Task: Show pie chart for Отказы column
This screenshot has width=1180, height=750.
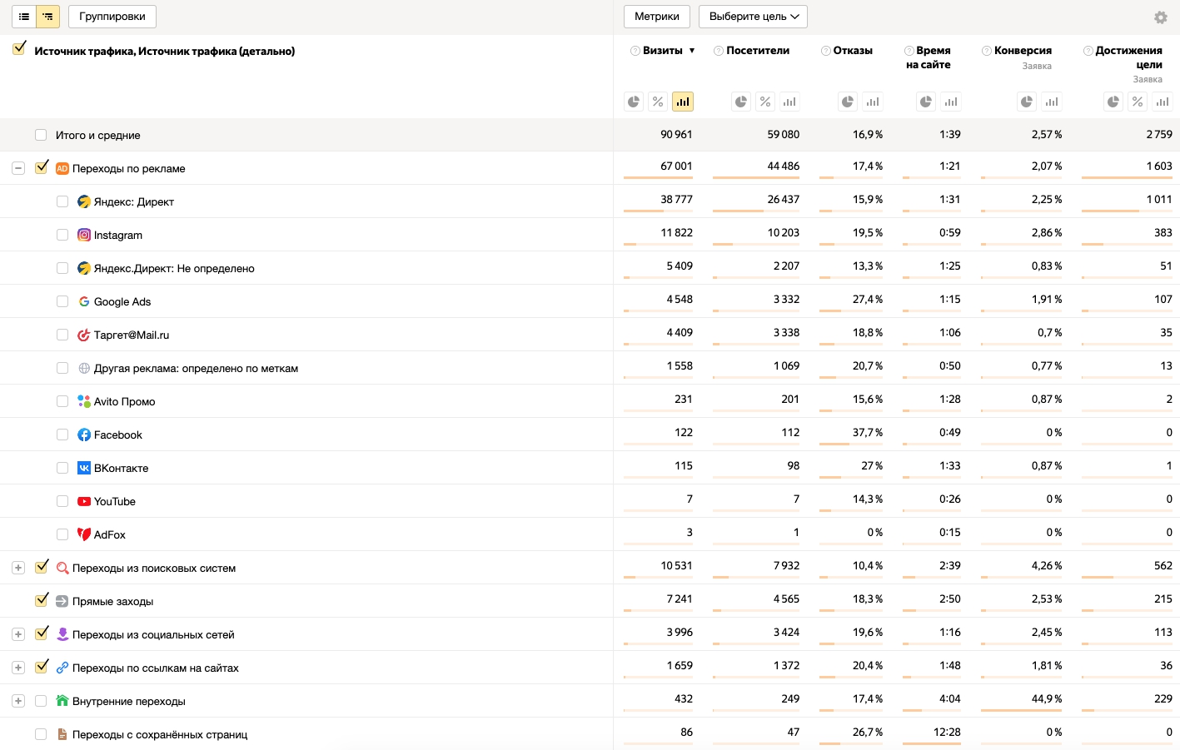Action: 848,102
